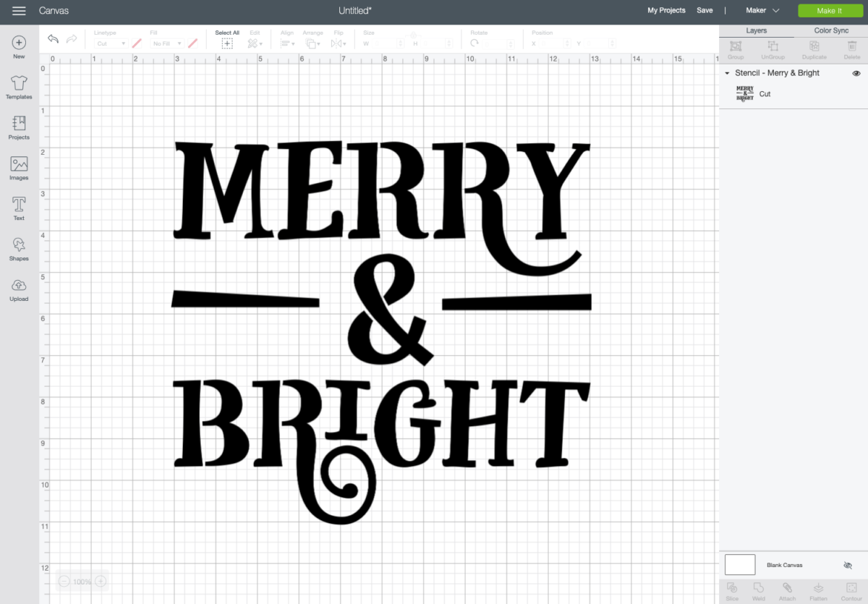
Task: Click the Select All icon
Action: (x=227, y=43)
